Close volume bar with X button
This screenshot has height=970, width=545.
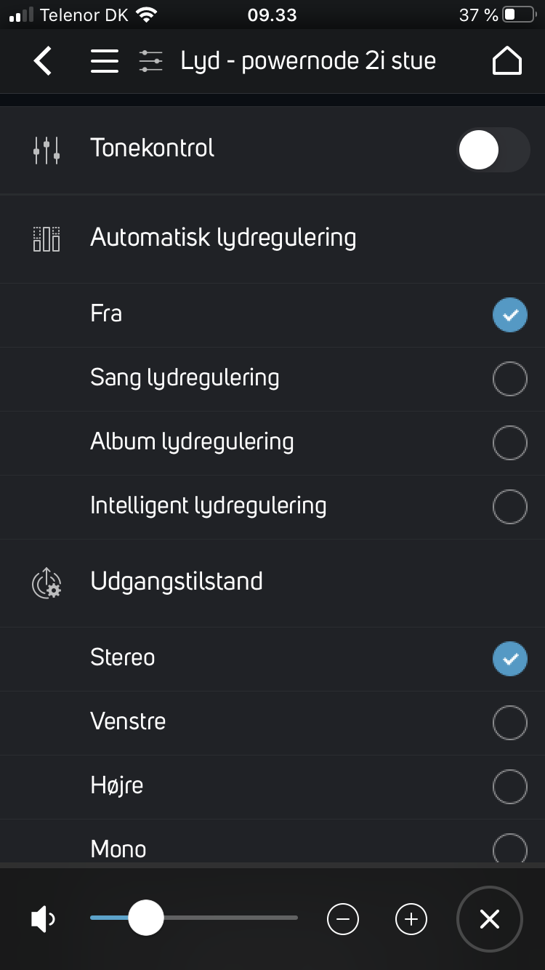tap(489, 919)
